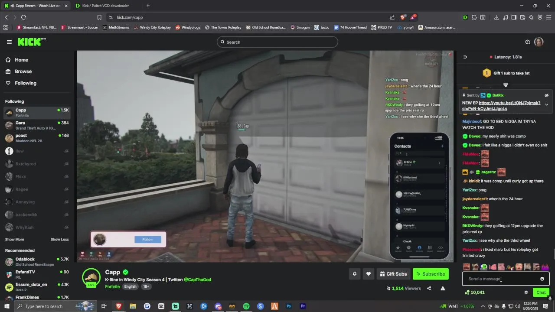Open Brave VPN shield icon

pos(540,17)
